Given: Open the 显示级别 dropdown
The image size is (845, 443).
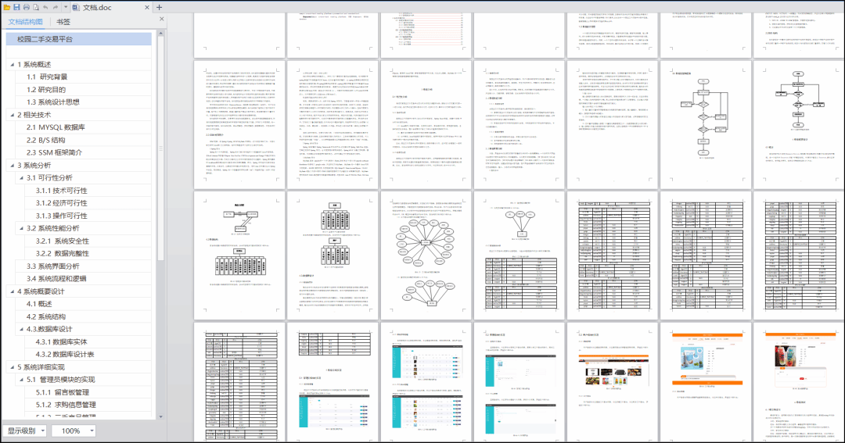Looking at the screenshot, I should [26, 430].
